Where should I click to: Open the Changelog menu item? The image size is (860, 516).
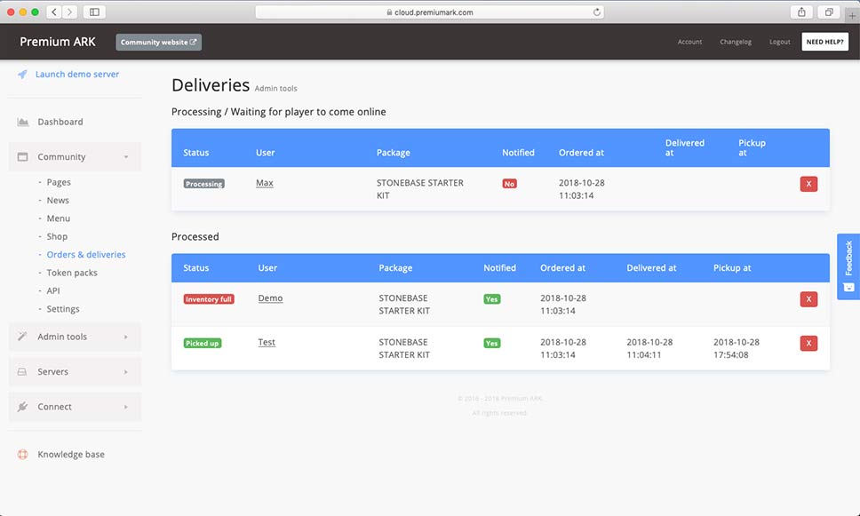736,42
